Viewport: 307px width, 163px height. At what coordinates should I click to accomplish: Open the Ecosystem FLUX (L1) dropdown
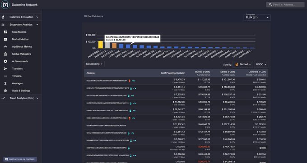[257, 18]
